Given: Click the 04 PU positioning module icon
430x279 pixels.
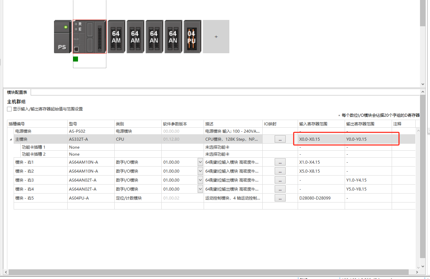Looking at the screenshot, I should [x=192, y=37].
